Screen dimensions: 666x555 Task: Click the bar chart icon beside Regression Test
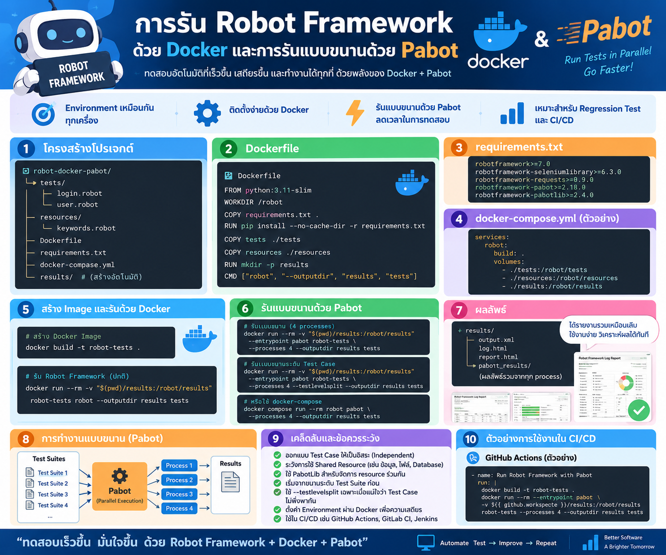pos(512,113)
